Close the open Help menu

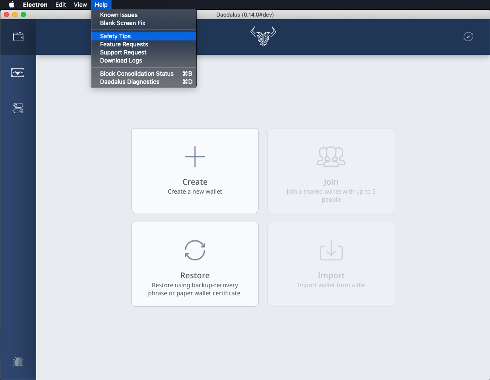pos(101,5)
